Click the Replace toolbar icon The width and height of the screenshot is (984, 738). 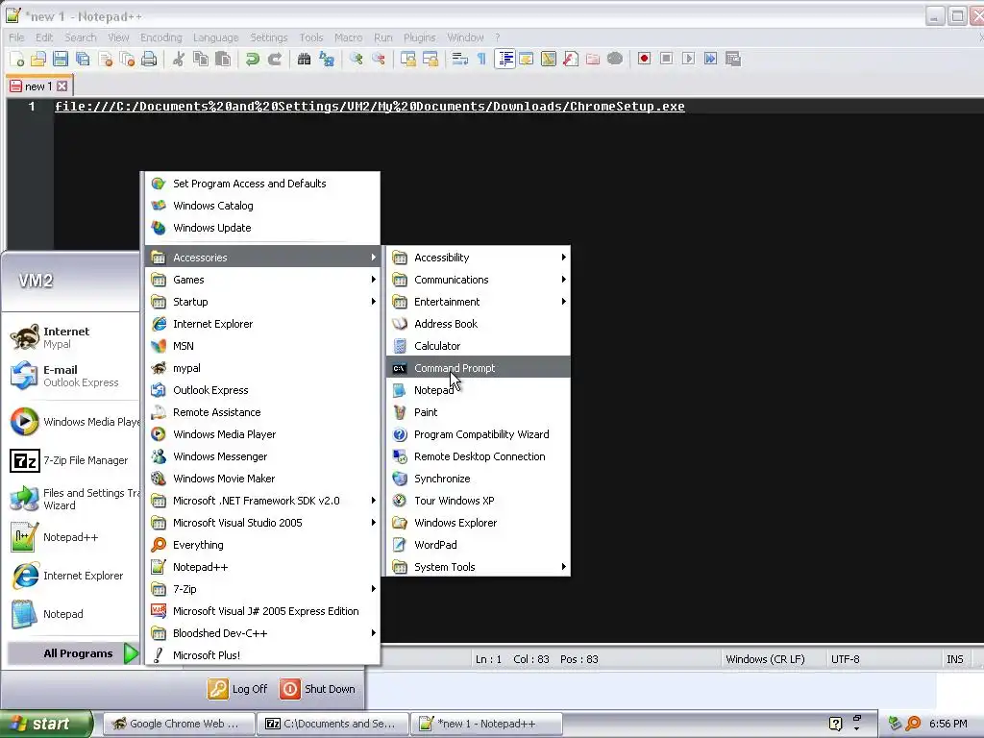pos(327,59)
